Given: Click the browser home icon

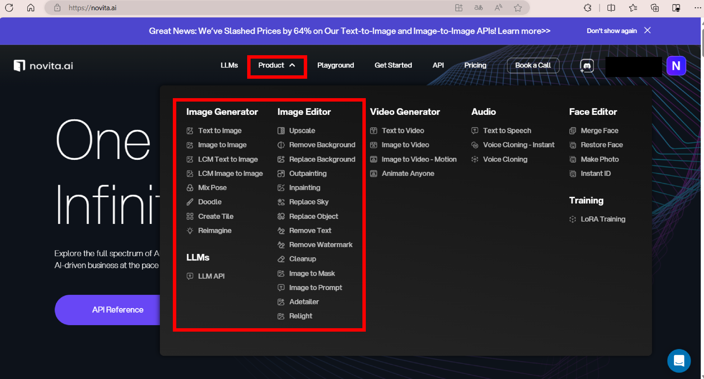Looking at the screenshot, I should coord(31,8).
